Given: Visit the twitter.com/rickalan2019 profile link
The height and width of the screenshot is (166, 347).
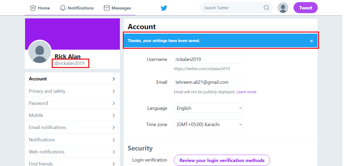Looking at the screenshot, I should coord(202,69).
